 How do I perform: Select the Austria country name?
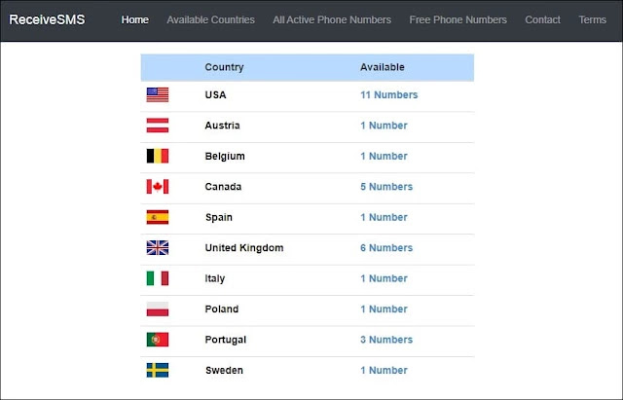pyautogui.click(x=222, y=126)
